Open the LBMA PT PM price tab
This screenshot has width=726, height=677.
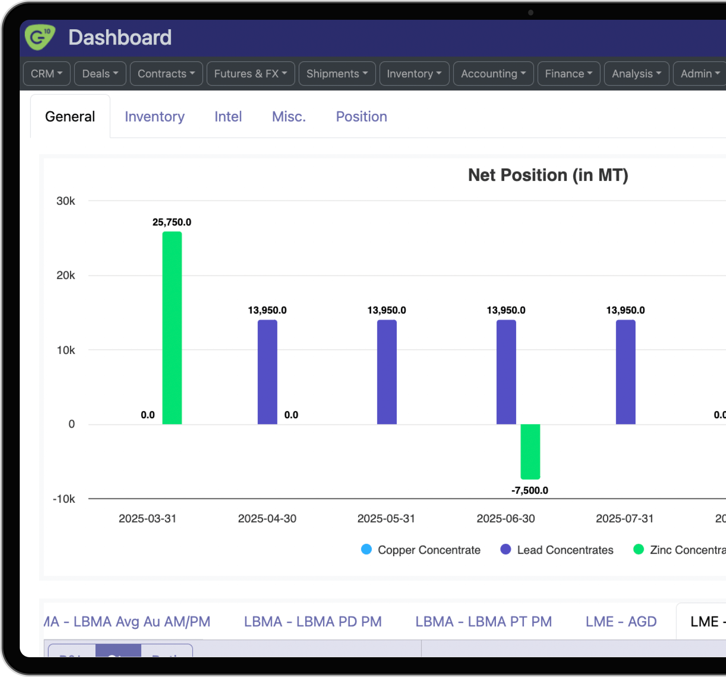483,621
